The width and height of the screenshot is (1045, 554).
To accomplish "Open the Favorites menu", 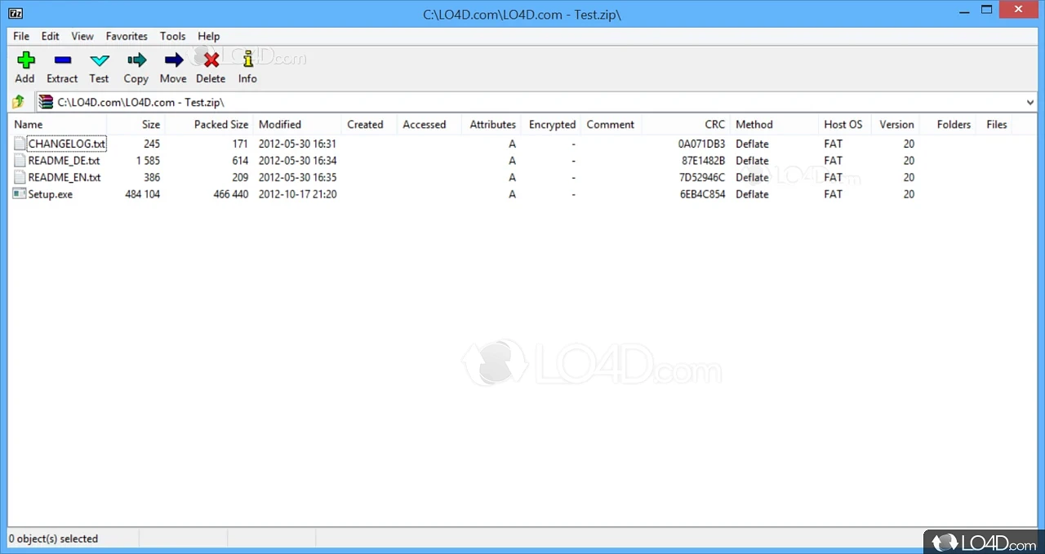I will pyautogui.click(x=126, y=36).
